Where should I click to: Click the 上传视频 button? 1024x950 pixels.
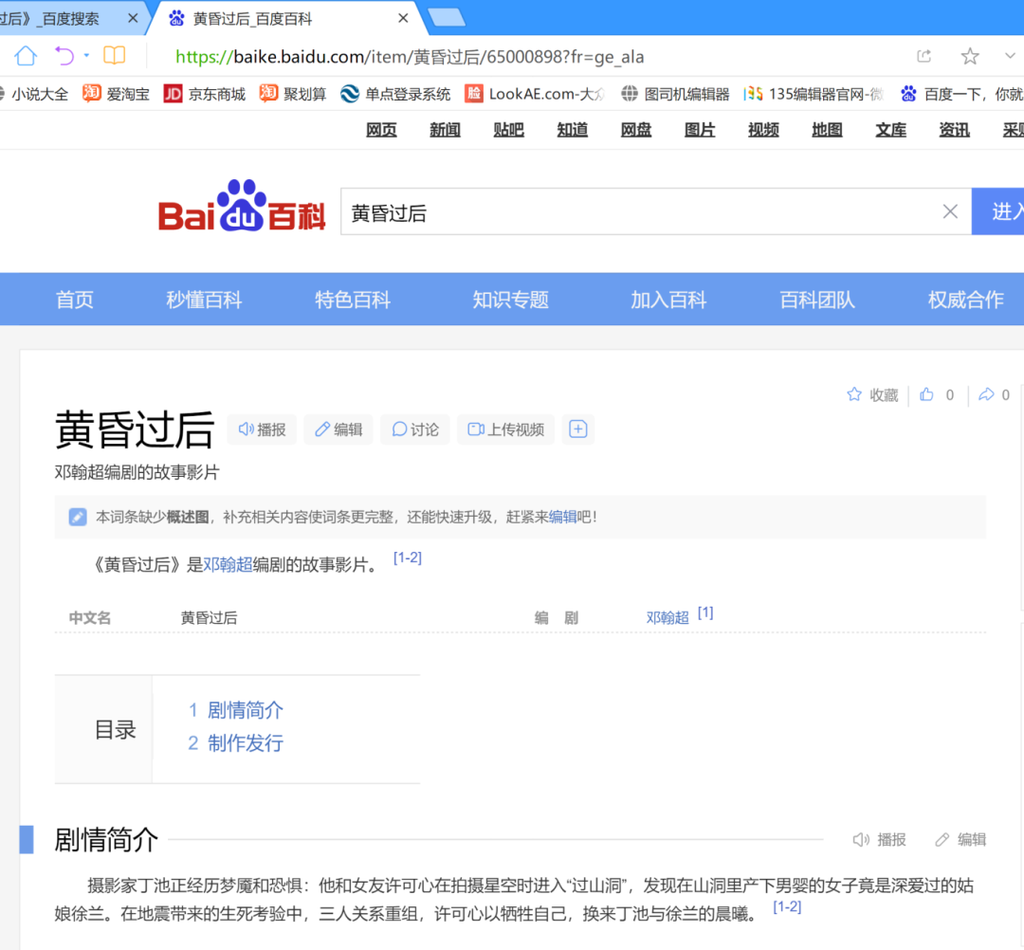[506, 429]
